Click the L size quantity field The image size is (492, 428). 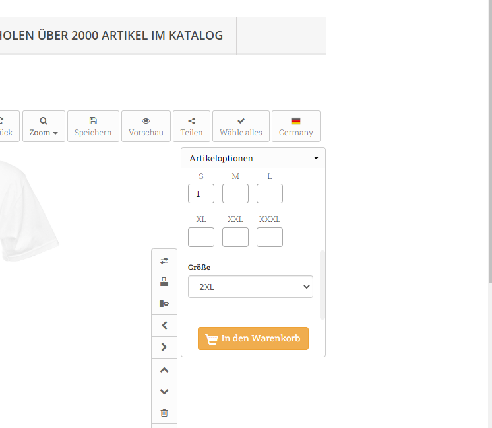[270, 194]
